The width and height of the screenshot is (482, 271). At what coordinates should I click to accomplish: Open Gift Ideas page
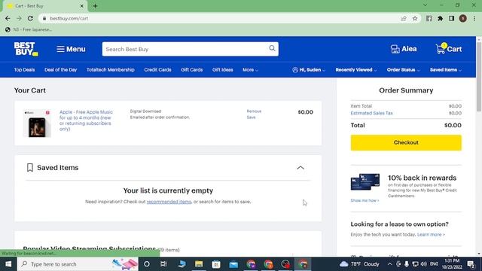(x=223, y=70)
